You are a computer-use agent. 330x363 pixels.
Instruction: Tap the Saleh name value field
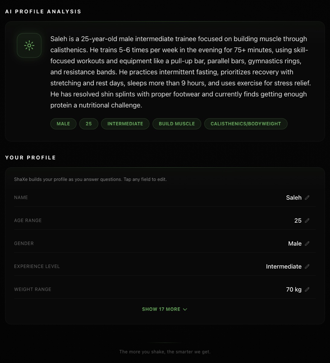(x=293, y=198)
